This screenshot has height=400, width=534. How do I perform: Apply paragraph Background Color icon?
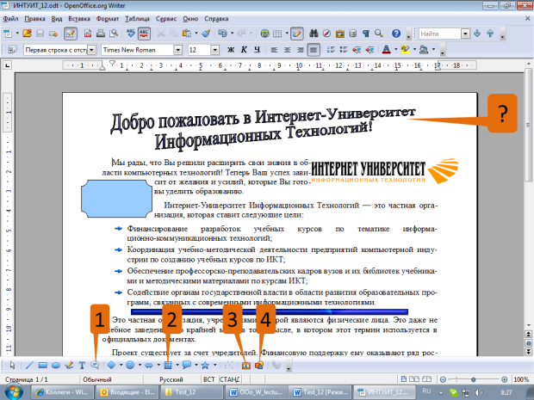(424, 50)
